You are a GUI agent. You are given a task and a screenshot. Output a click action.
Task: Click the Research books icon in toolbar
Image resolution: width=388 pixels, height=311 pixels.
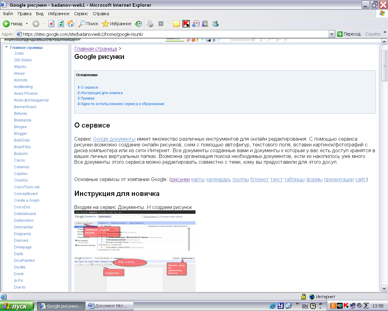pos(205,24)
